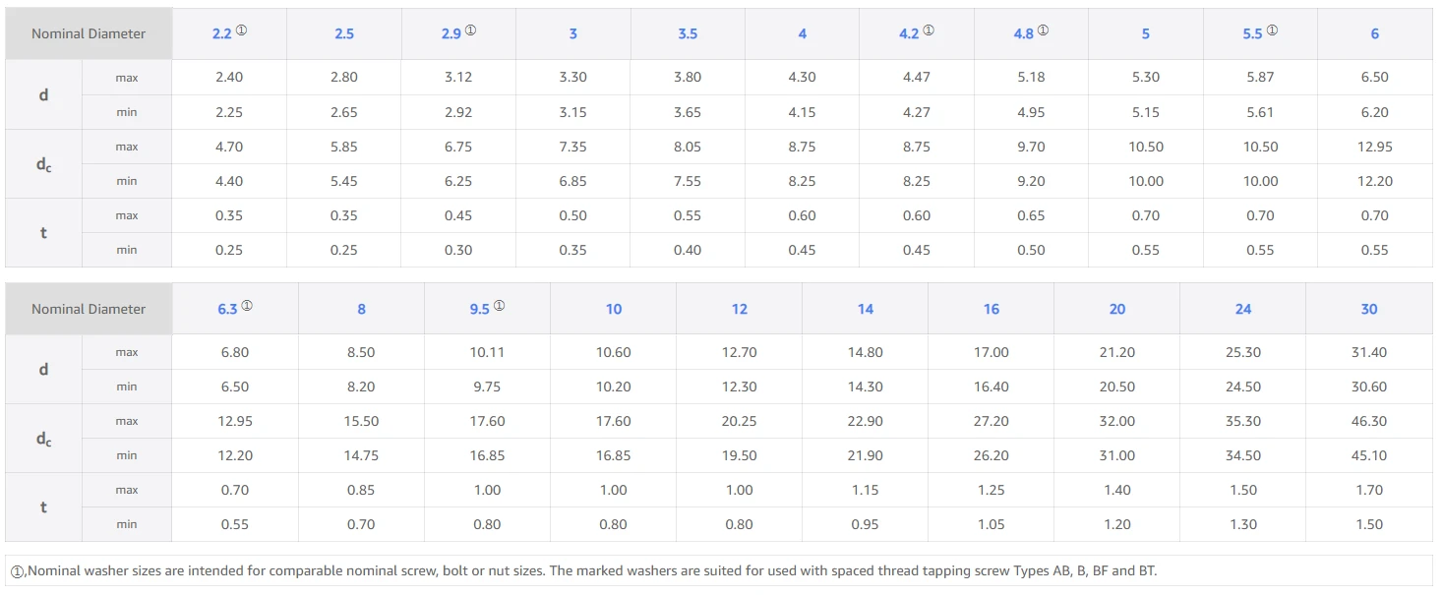Click the footnote marker beside 9.5
Image resolution: width=1443 pixels, height=595 pixels.
coord(499,306)
